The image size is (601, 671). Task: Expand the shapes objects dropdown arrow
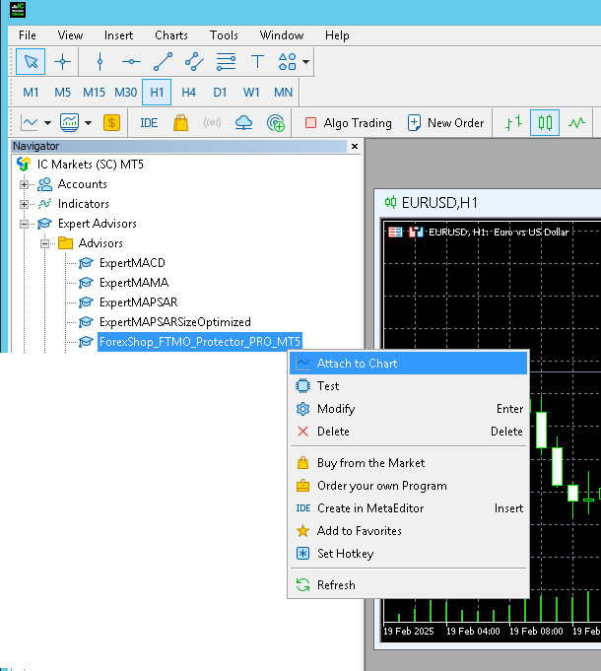[305, 62]
